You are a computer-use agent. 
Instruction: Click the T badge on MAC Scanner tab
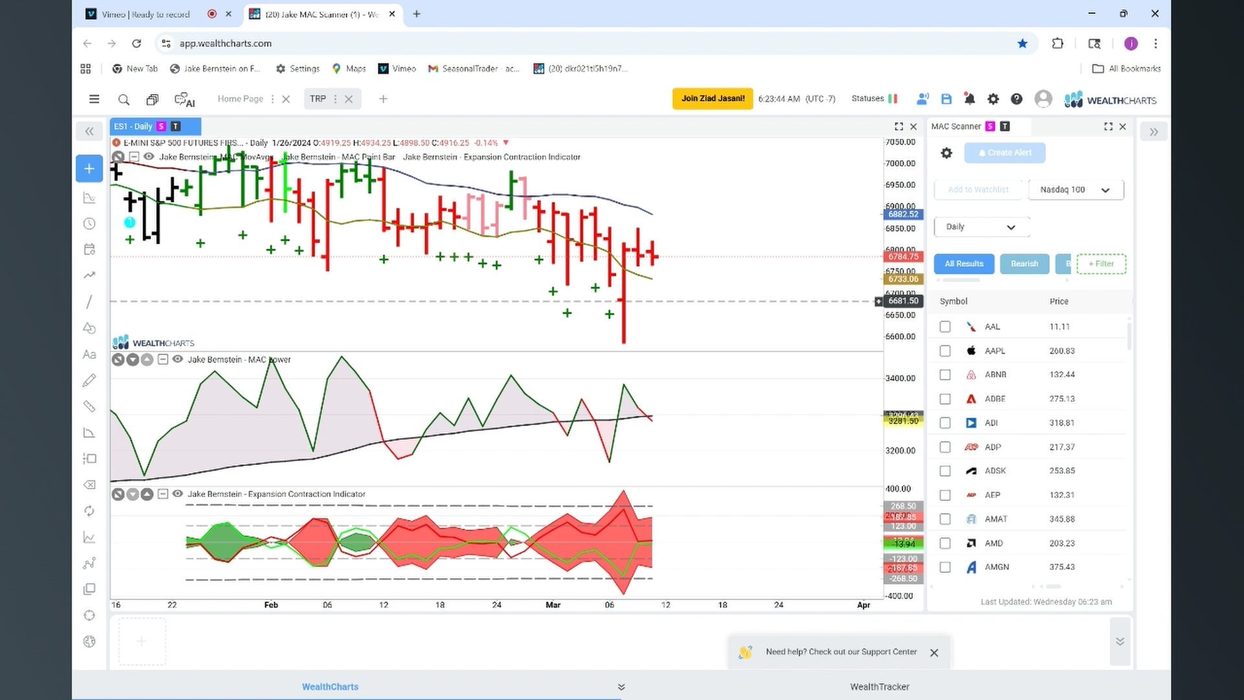(1005, 126)
